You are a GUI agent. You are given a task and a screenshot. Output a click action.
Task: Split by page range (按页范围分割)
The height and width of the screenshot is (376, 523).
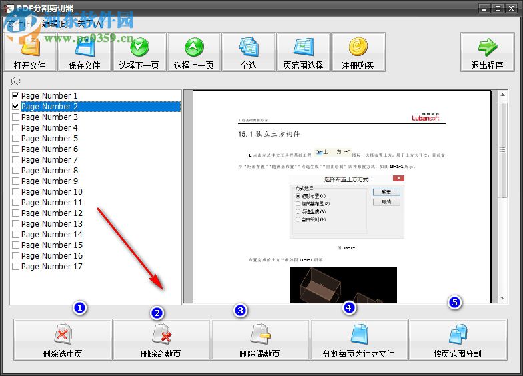tap(458, 340)
